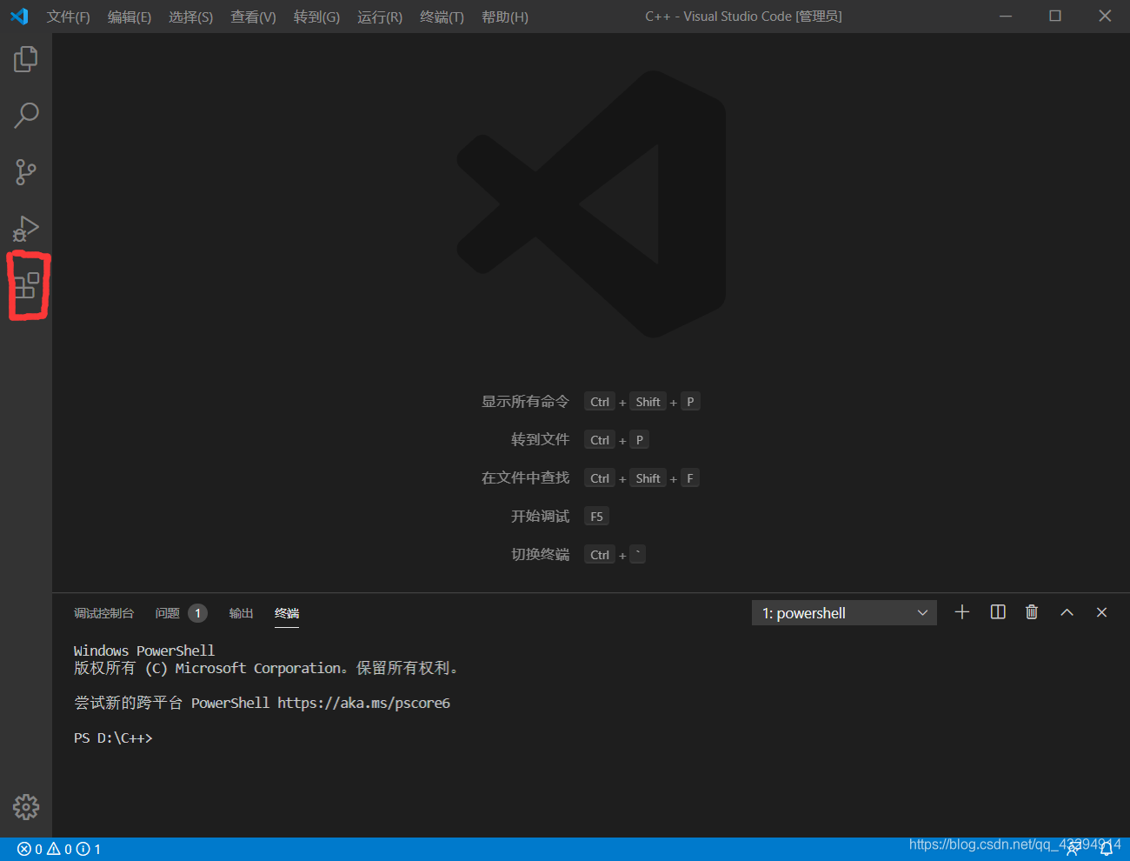Click the https://aka.ms/pscore6 link in terminal
Image resolution: width=1130 pixels, height=861 pixels.
tap(363, 703)
